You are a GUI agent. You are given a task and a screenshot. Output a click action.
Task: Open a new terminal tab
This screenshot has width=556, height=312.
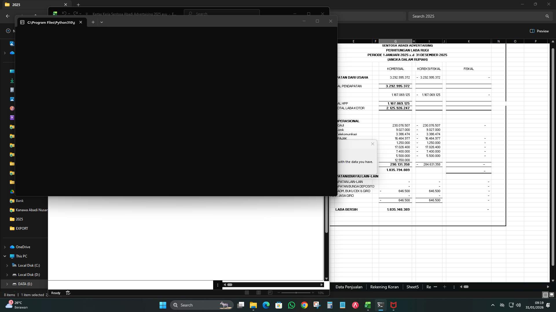(93, 22)
